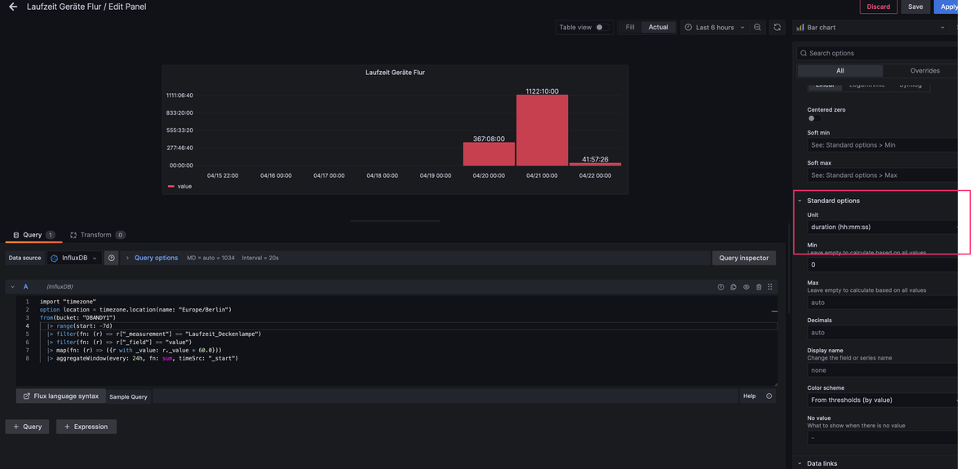Click the Soft min input field

[882, 145]
